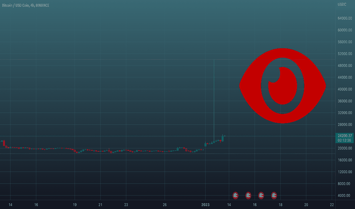Click the large green candle after the spike
This screenshot has height=209, width=355.
pyautogui.click(x=222, y=138)
